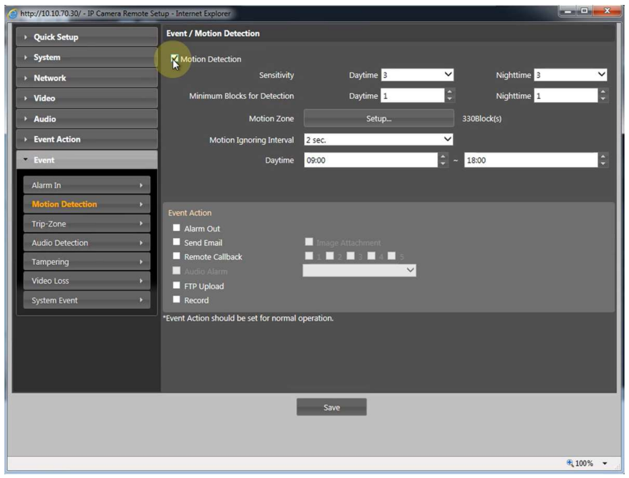Open the Motion Ignoring Interval dropdown
This screenshot has width=629, height=478.
pos(379,140)
